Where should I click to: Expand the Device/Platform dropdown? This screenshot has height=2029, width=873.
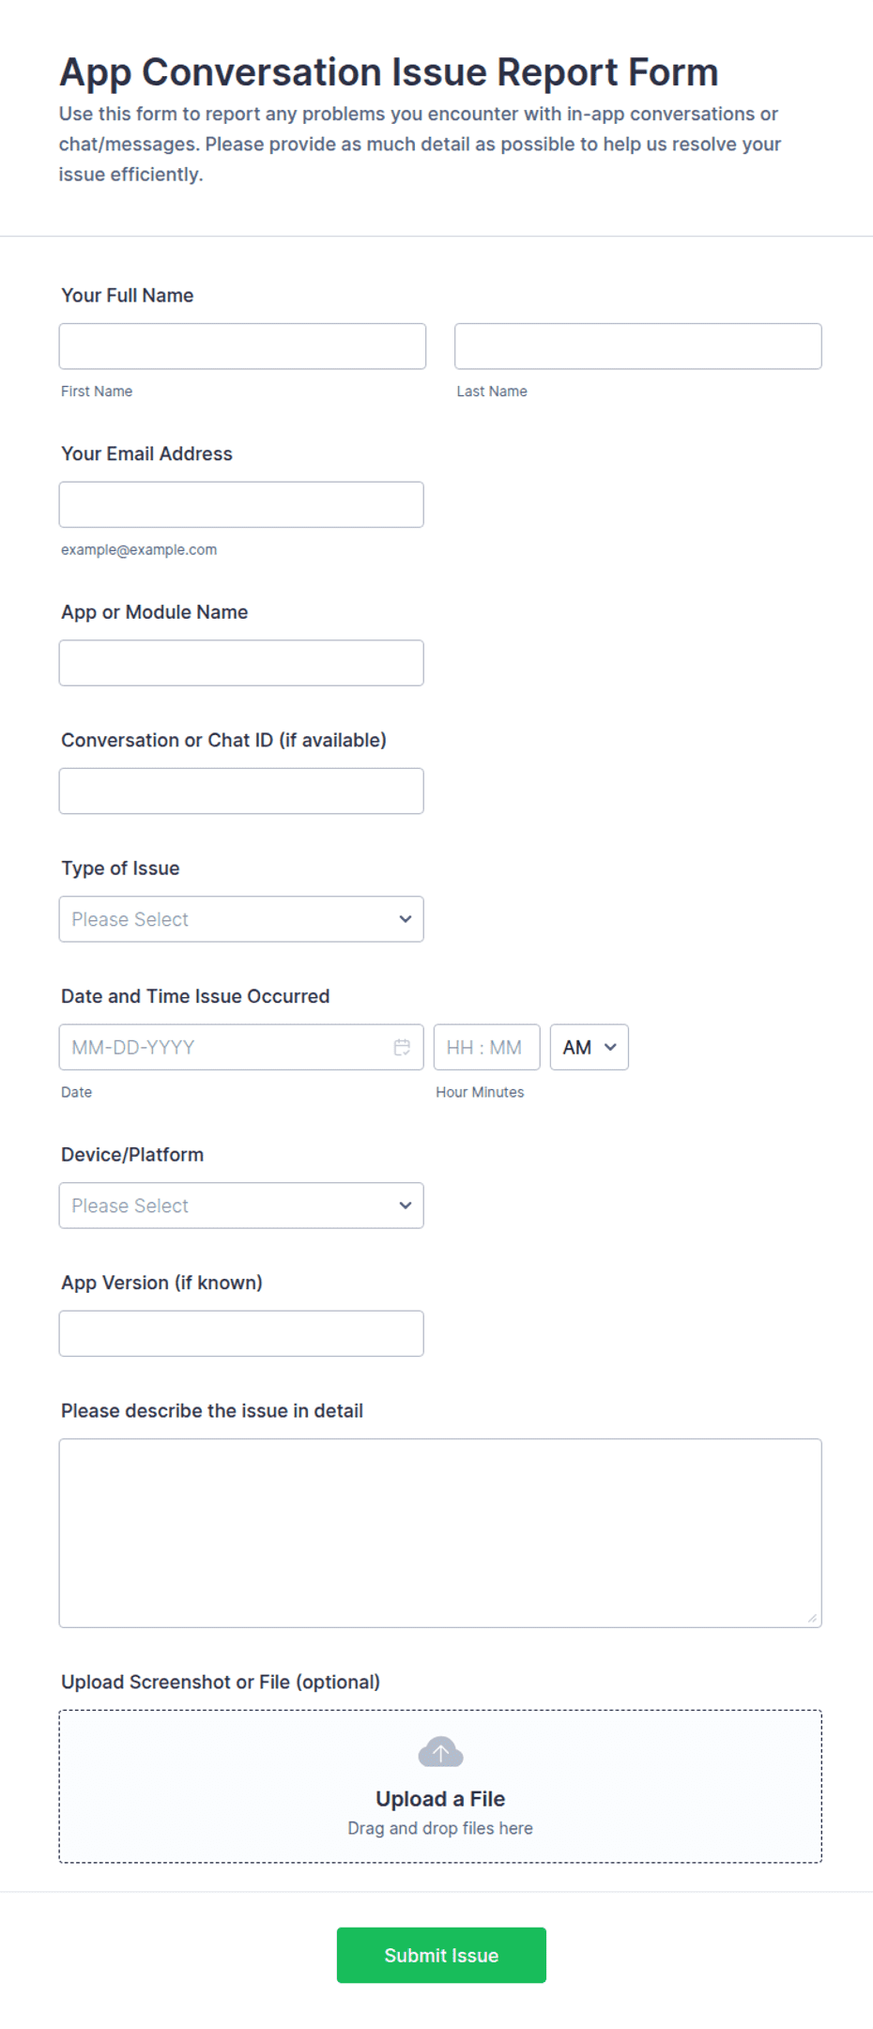click(241, 1206)
